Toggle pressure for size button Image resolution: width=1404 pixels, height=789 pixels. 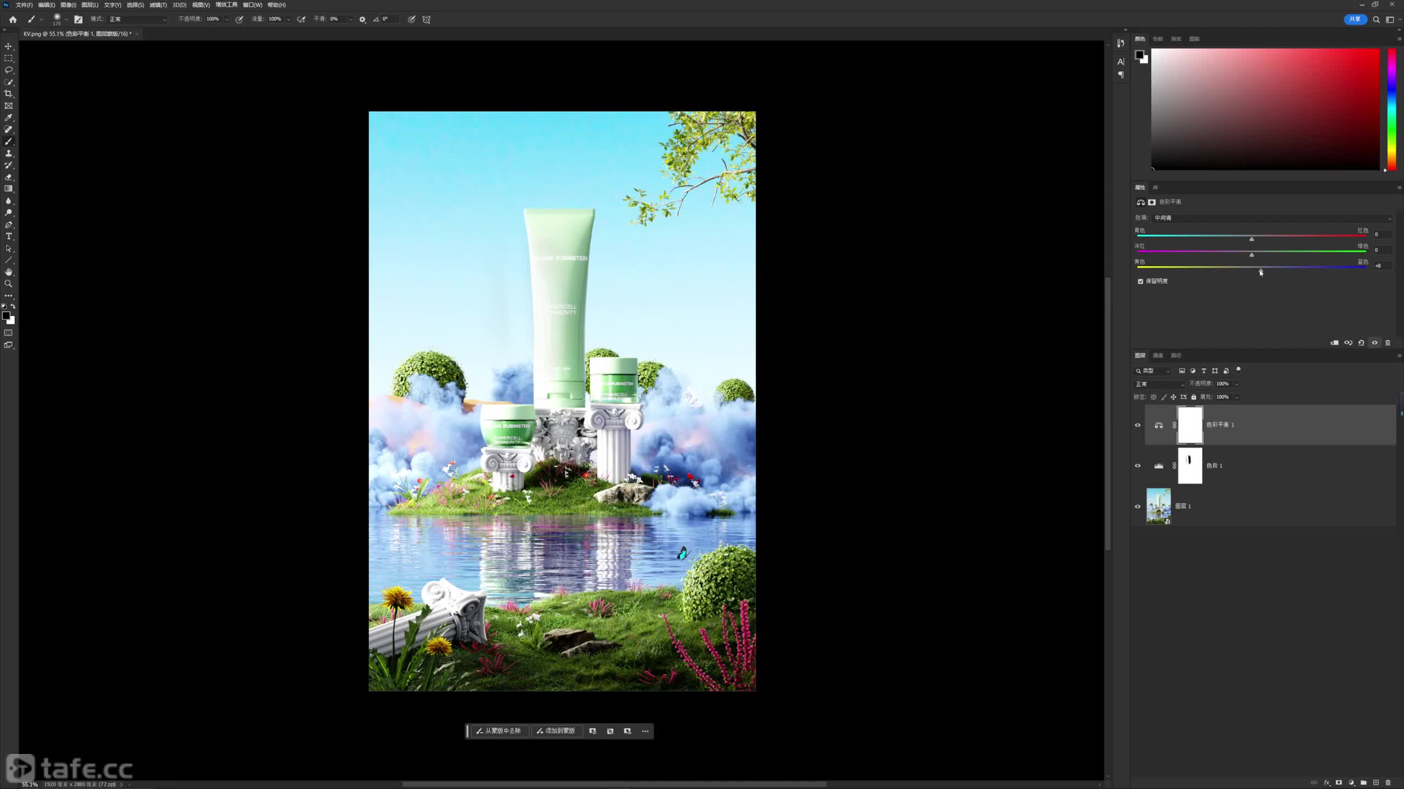coord(411,19)
